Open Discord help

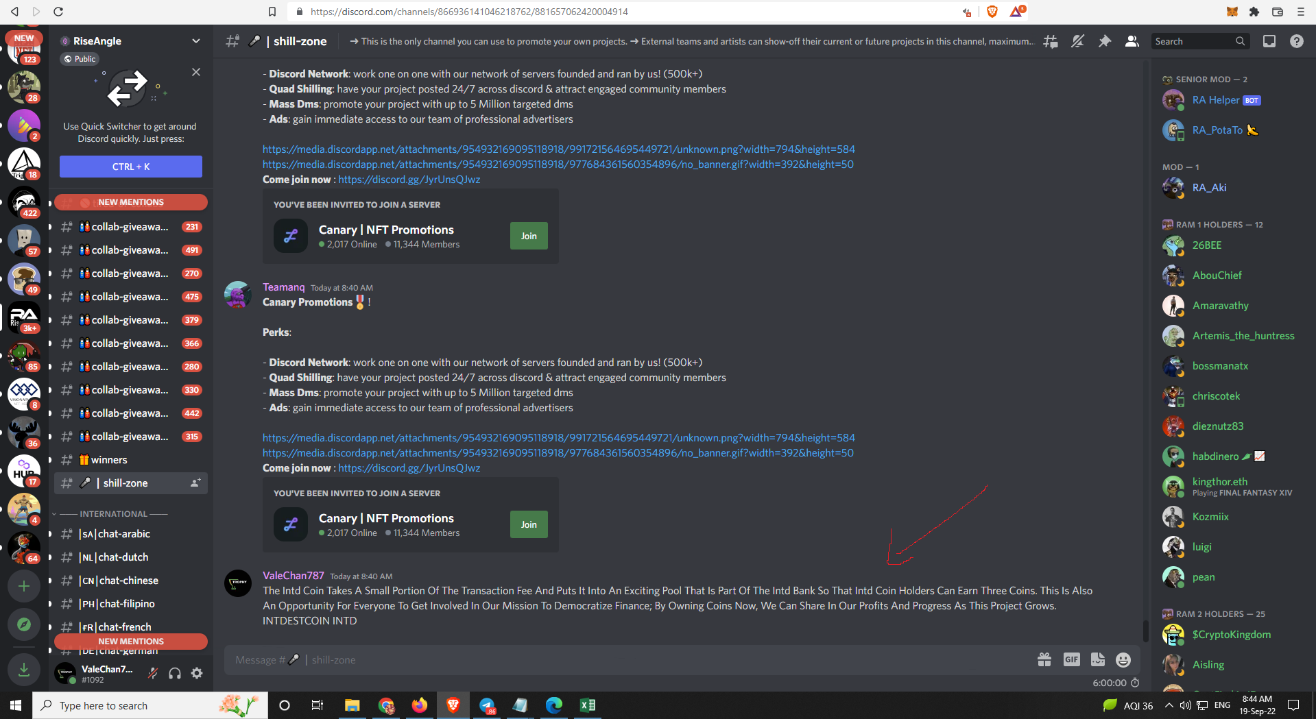click(1296, 42)
